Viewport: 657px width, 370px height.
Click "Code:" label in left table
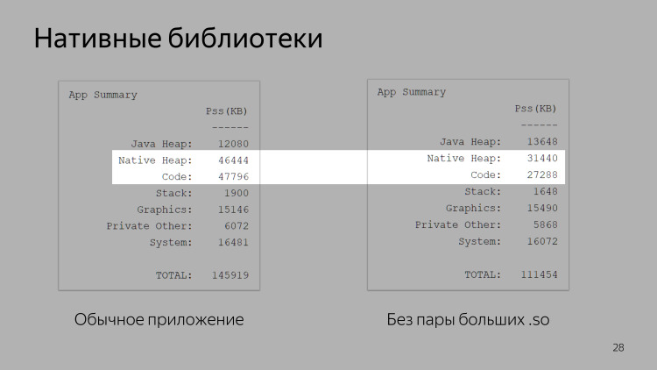pos(177,176)
